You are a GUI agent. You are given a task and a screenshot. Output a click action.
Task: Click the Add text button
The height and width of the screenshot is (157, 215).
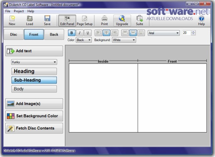(34, 51)
